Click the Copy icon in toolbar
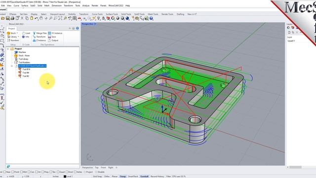Viewport: 316px width, 178px height. coord(27,18)
